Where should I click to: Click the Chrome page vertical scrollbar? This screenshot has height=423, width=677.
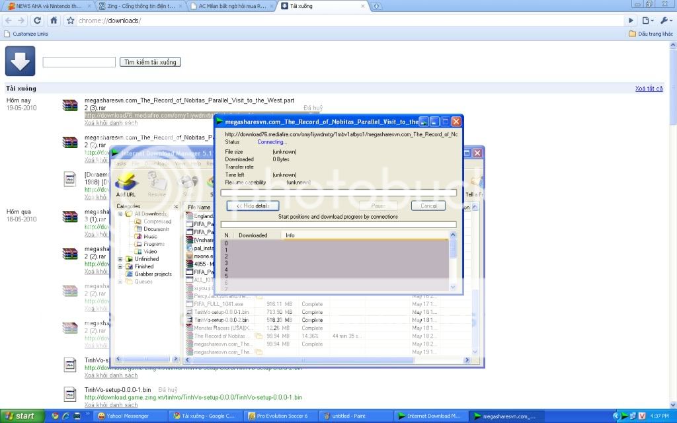[x=672, y=225]
